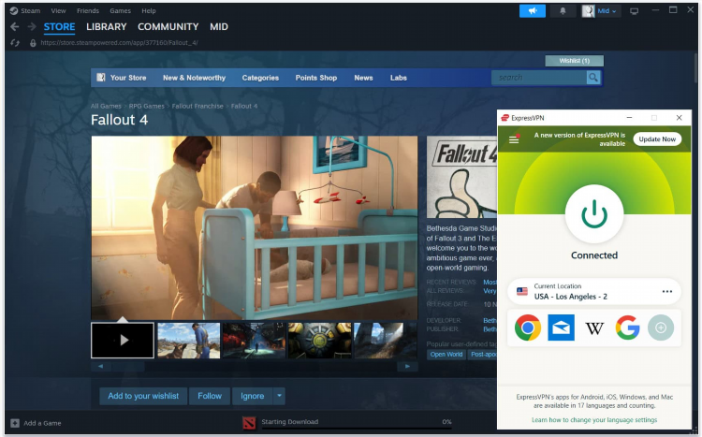The width and height of the screenshot is (702, 437).
Task: Open store News section
Action: pos(363,78)
